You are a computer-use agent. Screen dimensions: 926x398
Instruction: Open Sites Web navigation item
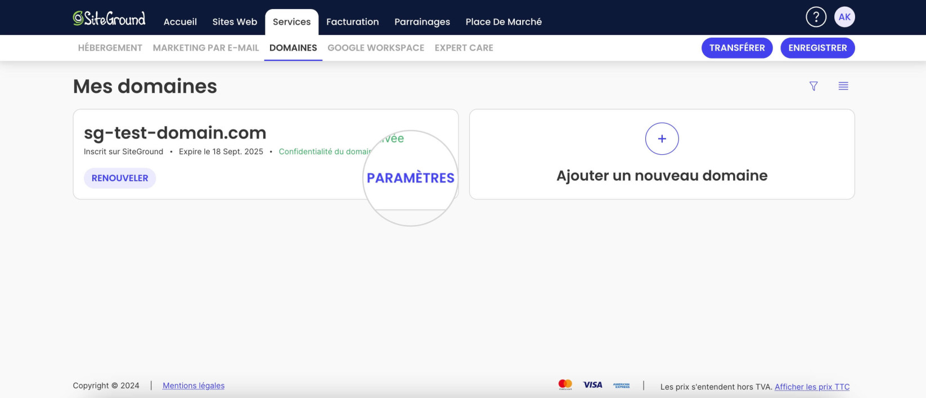click(x=235, y=22)
